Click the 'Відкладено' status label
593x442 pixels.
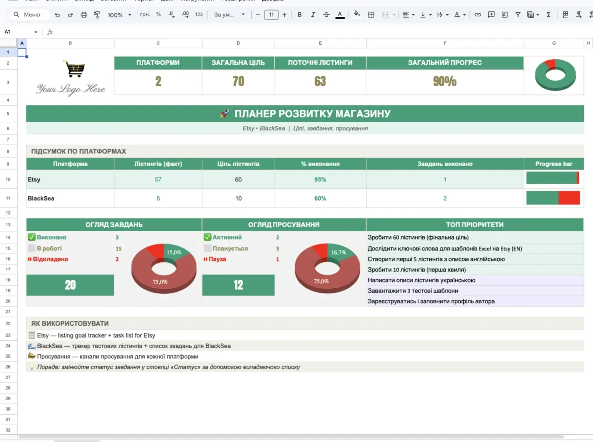point(51,259)
